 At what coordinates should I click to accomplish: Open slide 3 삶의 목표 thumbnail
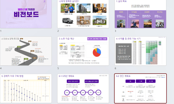pyautogui.click(x=140, y=14)
